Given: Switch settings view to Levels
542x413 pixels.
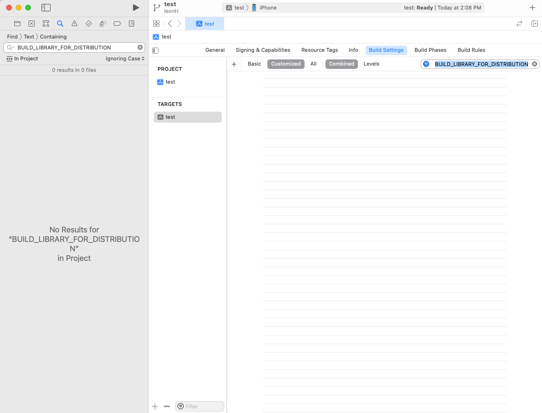Looking at the screenshot, I should (371, 64).
